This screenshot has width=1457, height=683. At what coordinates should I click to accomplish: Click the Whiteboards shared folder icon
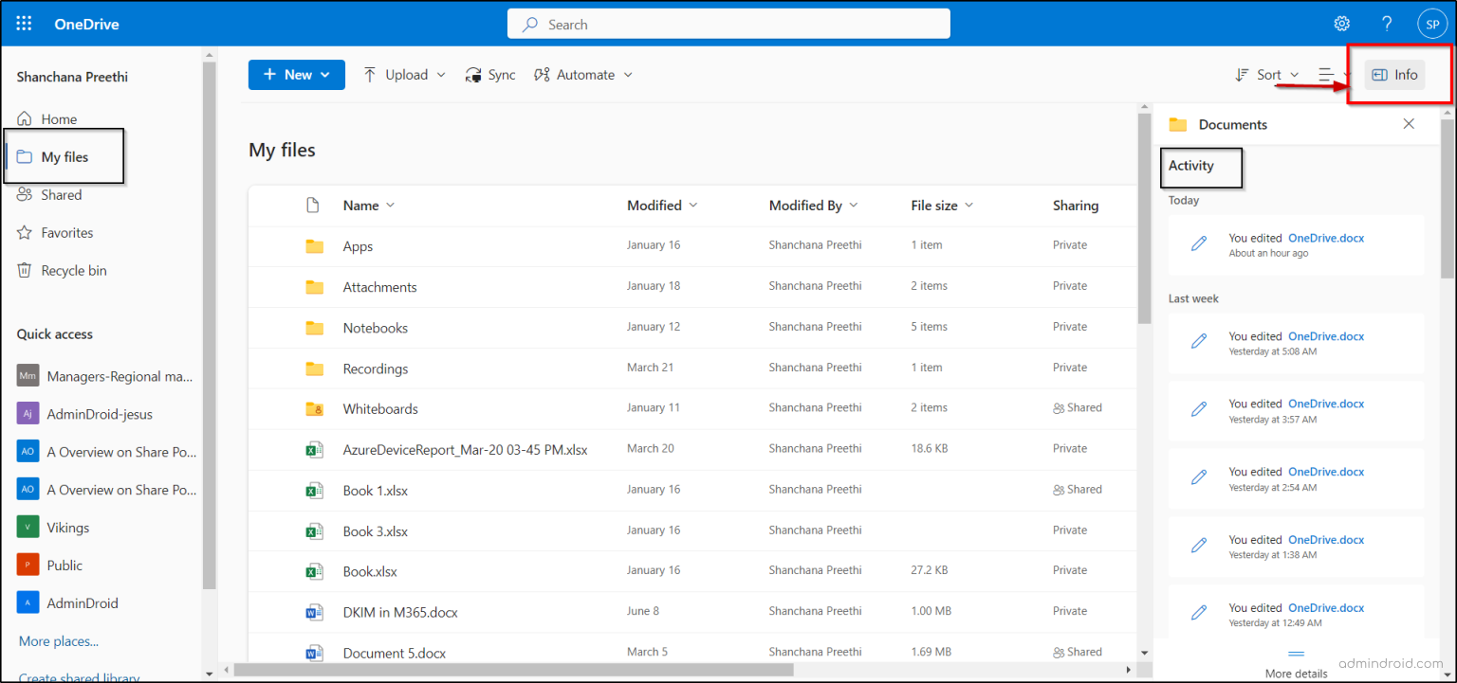[315, 408]
